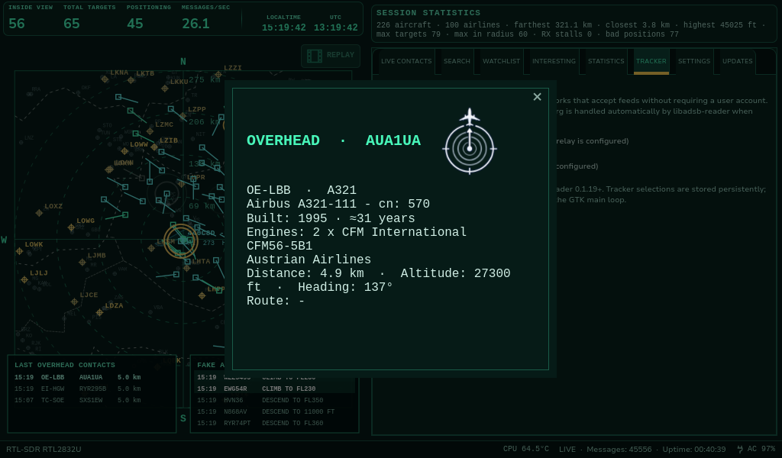This screenshot has height=458, width=782.
Task: Click the LZIB airport marker
Action: click(x=154, y=147)
